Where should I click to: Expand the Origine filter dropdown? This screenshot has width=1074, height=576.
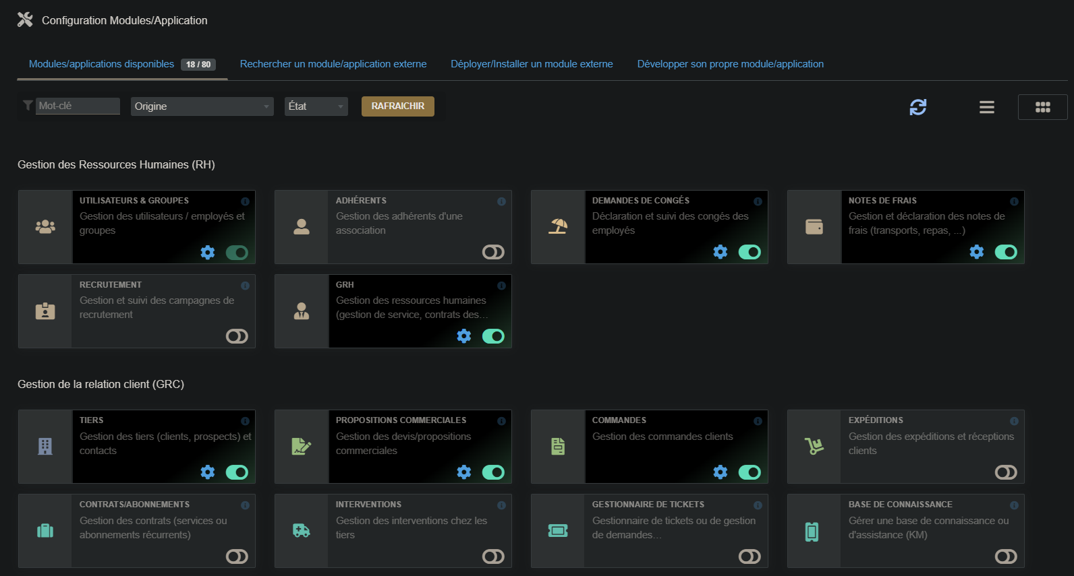(x=202, y=106)
